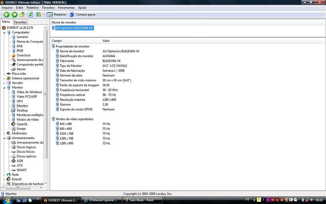Image resolution: width=326 pixels, height=204 pixels.
Task: Switch to the Favoritos tab
Action: pos(20,22)
